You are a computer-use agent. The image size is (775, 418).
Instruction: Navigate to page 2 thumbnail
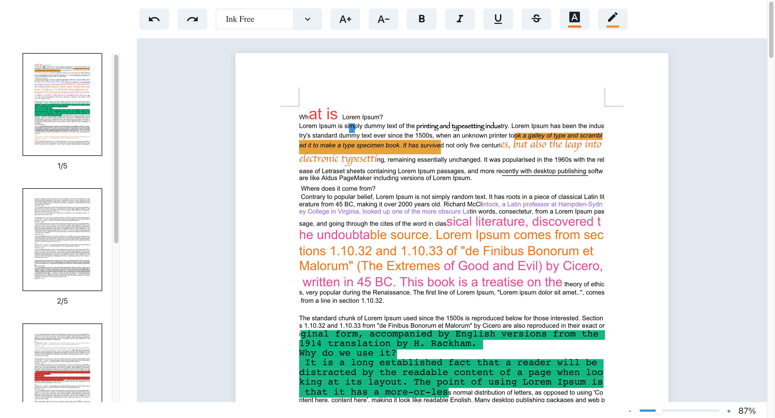point(62,239)
